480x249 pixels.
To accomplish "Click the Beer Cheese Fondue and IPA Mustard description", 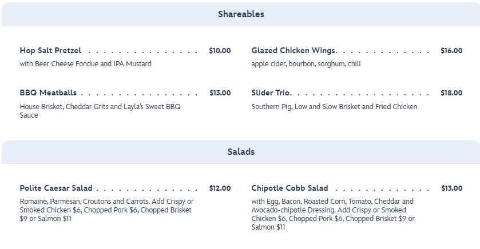I will point(86,64).
